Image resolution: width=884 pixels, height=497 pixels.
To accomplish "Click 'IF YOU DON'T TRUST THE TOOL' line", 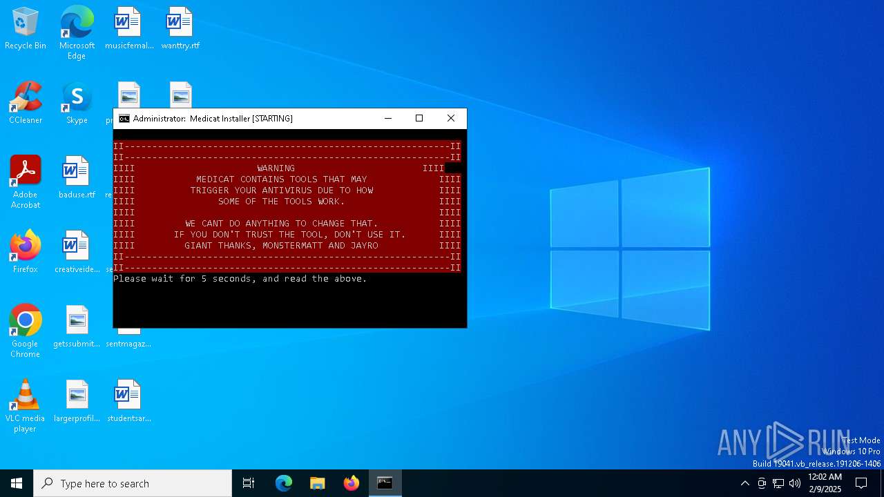I will click(x=290, y=235).
